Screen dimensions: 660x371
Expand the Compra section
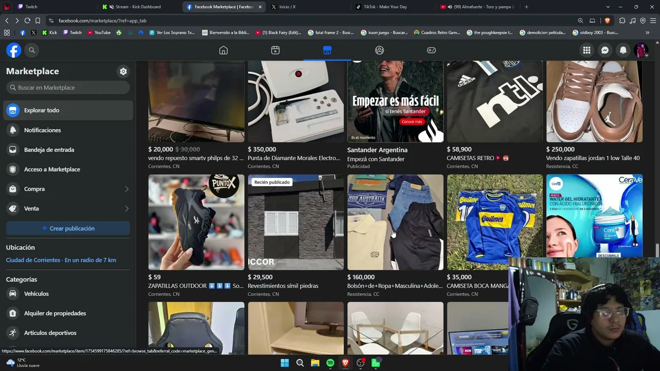point(68,189)
